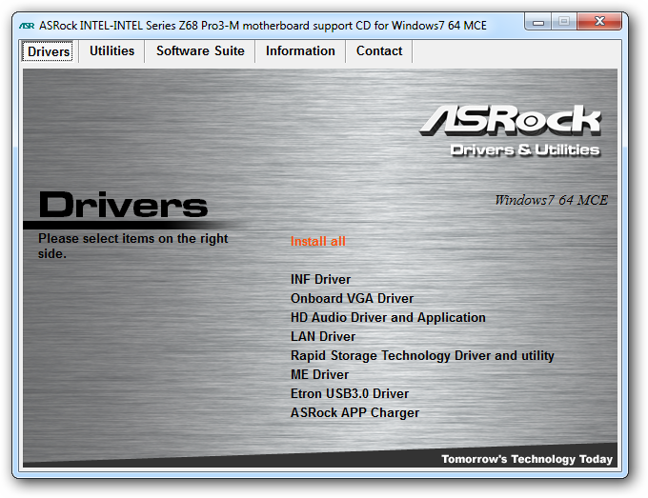
Task: Switch to the Drivers tab
Action: pyautogui.click(x=49, y=51)
